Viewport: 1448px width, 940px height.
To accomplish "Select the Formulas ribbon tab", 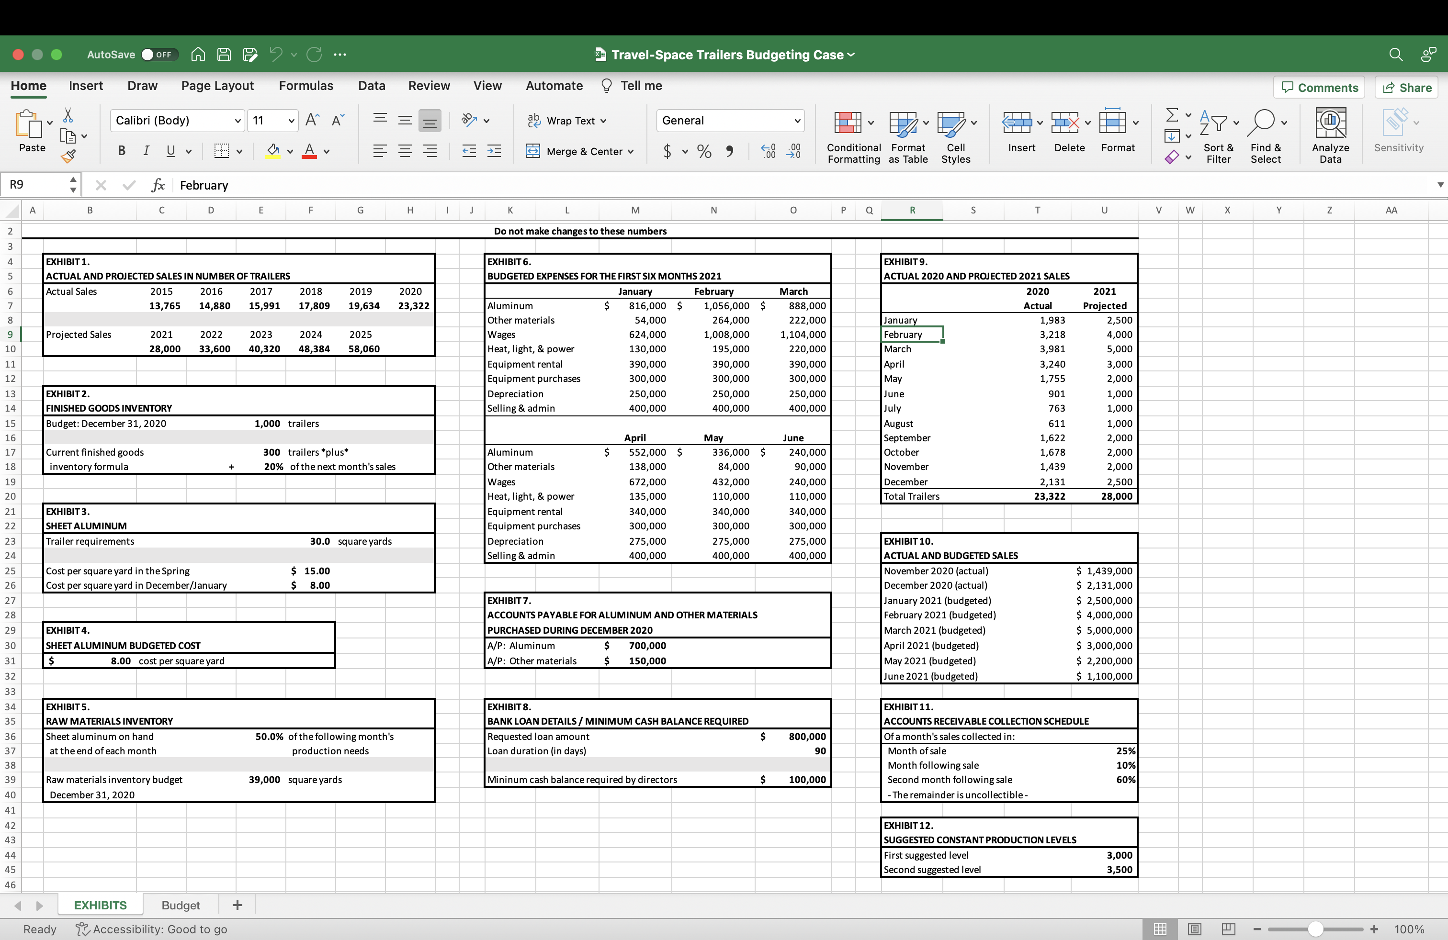I will point(304,86).
